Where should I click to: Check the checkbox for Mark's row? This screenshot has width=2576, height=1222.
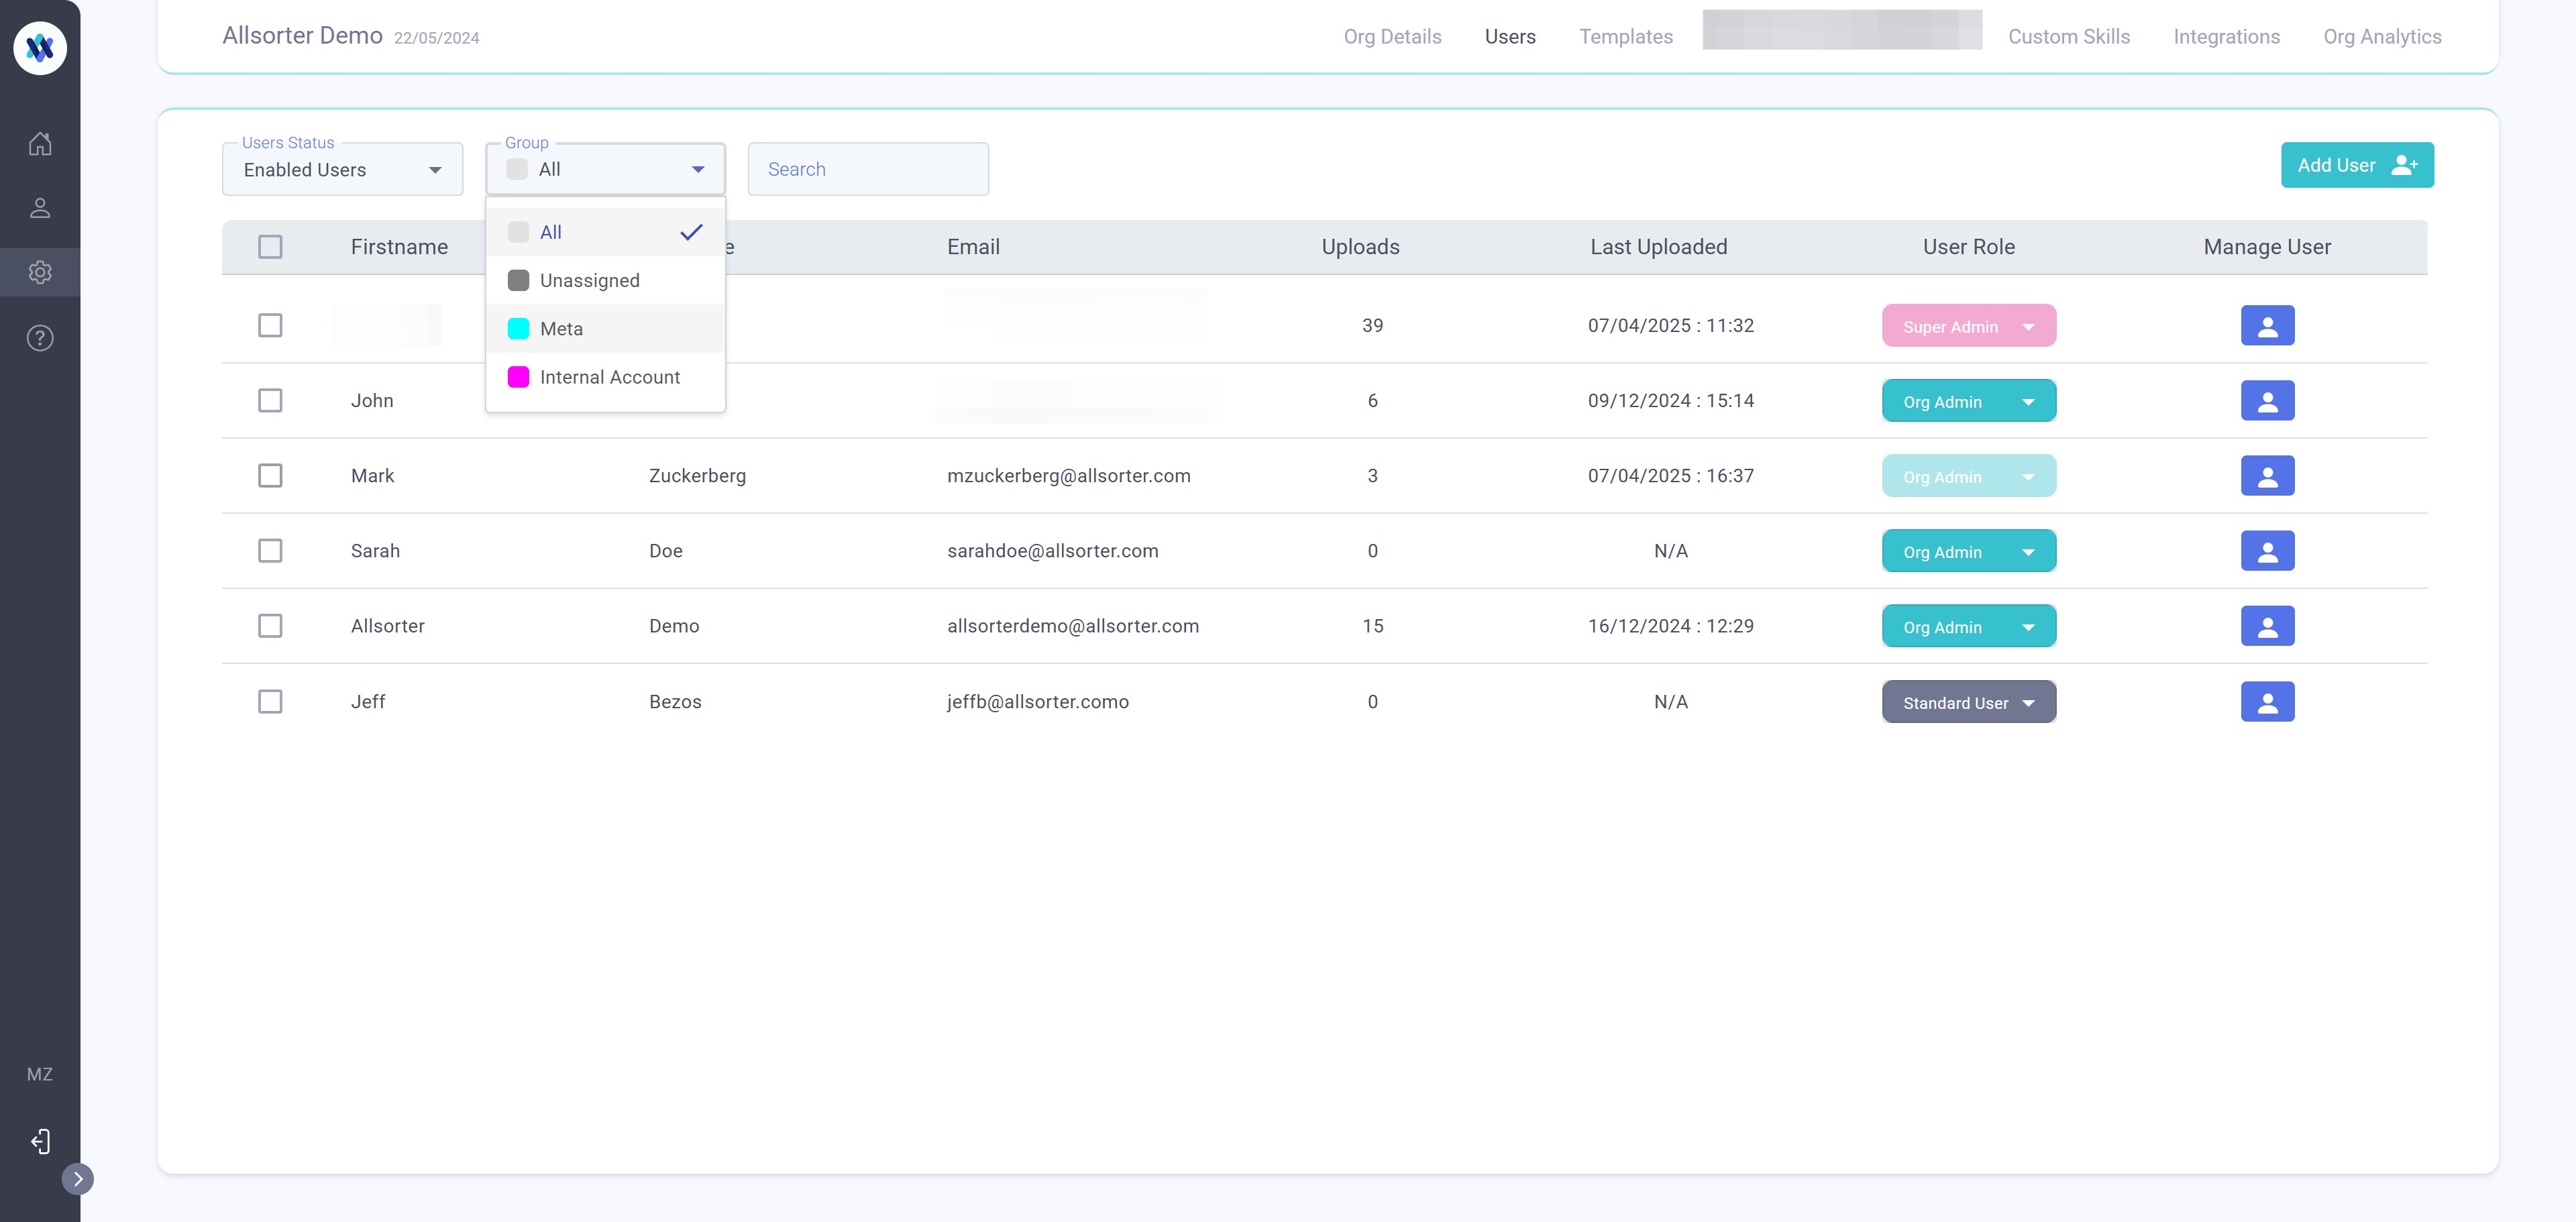tap(270, 476)
